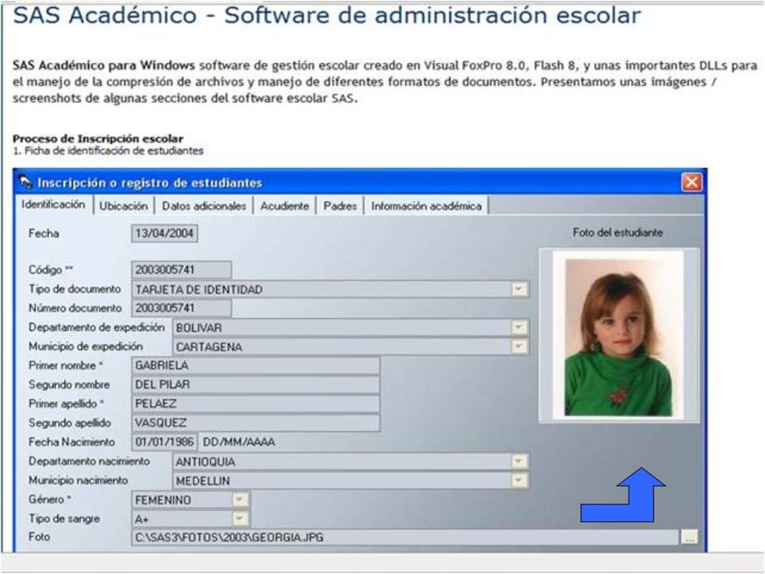Click the Número documento field

[x=182, y=309]
